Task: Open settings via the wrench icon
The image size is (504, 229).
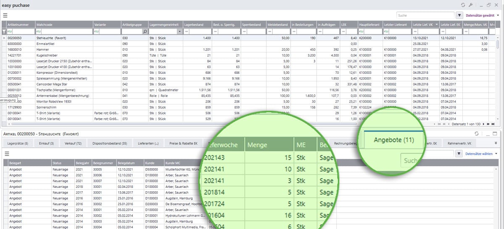Action: point(471,5)
